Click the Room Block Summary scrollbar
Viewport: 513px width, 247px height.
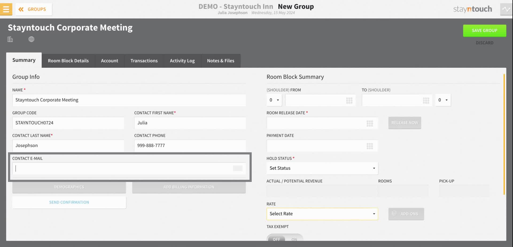tap(504, 134)
